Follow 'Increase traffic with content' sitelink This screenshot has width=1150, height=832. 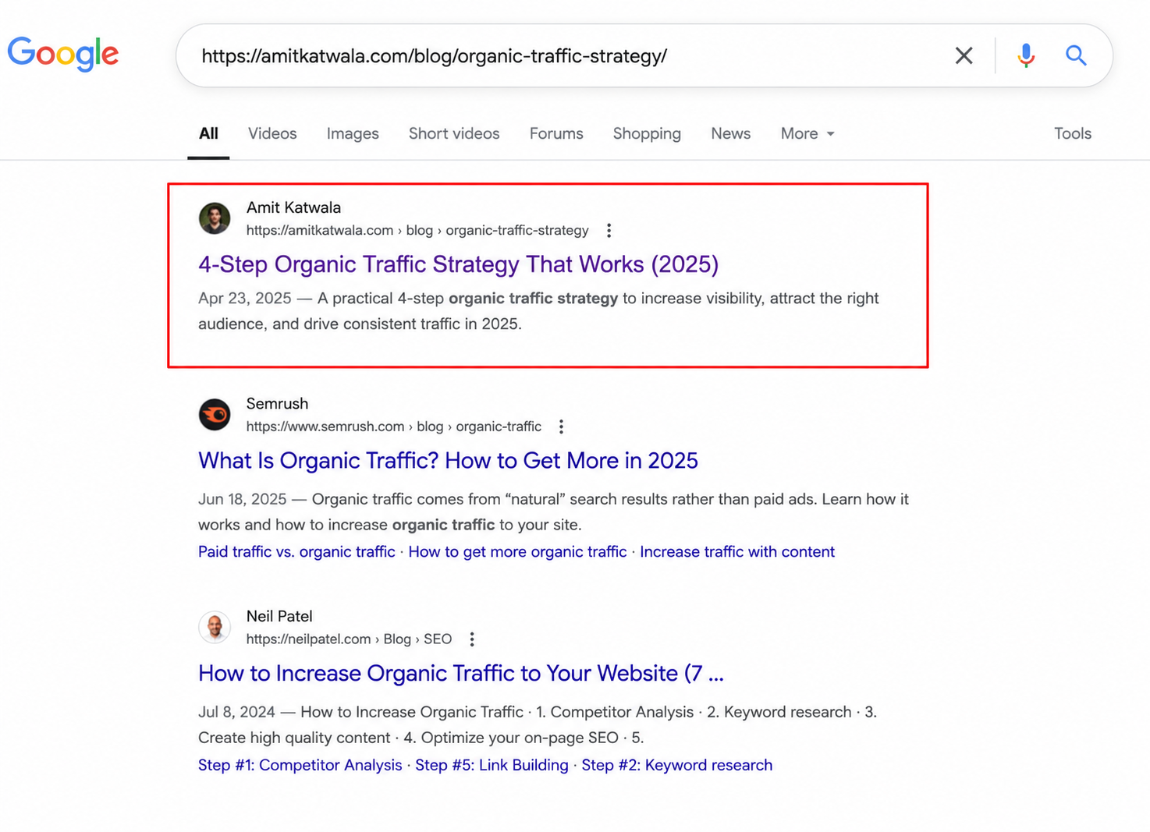pos(737,552)
